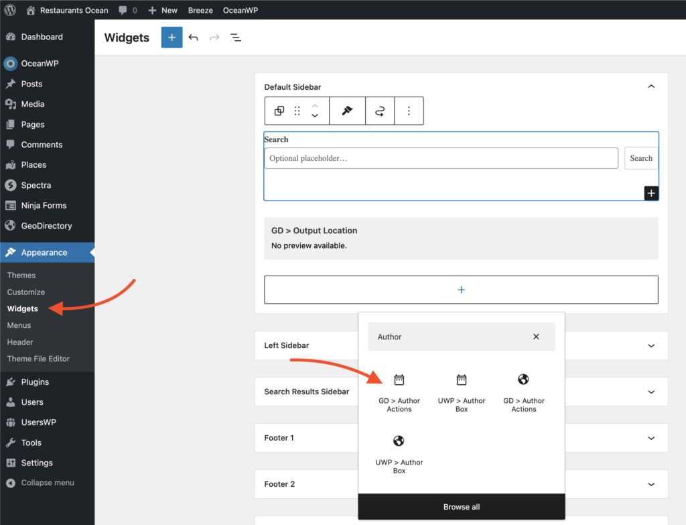Click the change block type icon
This screenshot has height=525, width=686.
pos(279,111)
